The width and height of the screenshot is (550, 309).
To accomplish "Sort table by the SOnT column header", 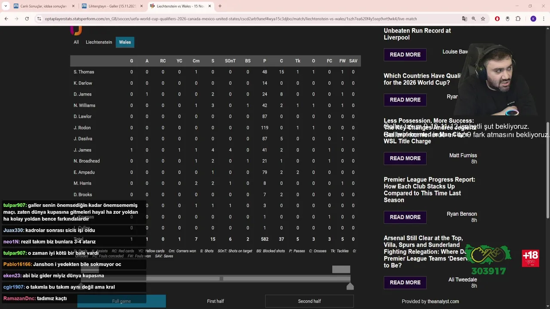I will pos(230,61).
